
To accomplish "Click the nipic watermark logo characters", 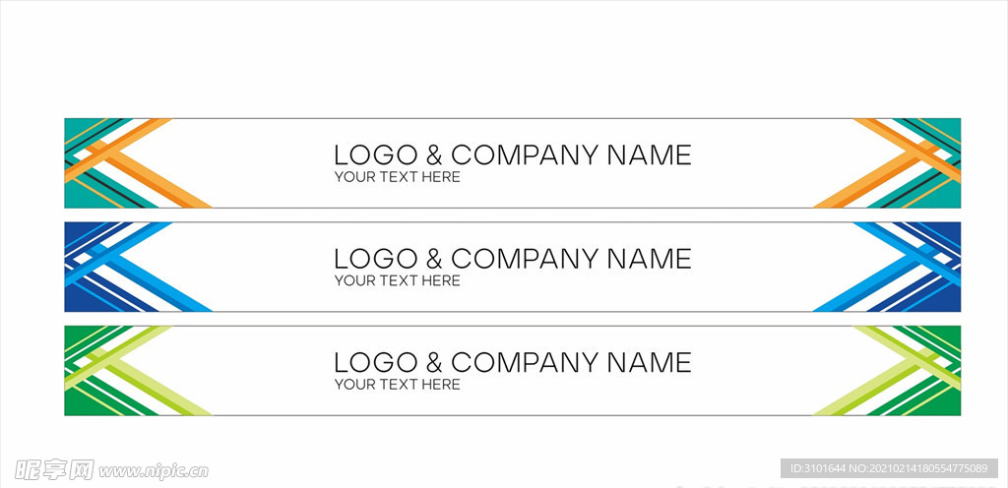I will [x=54, y=470].
